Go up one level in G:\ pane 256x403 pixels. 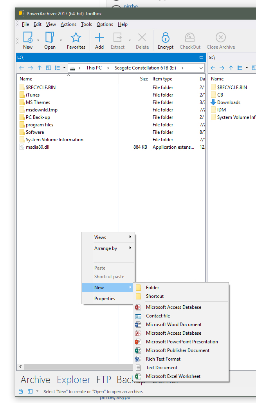pos(231,68)
